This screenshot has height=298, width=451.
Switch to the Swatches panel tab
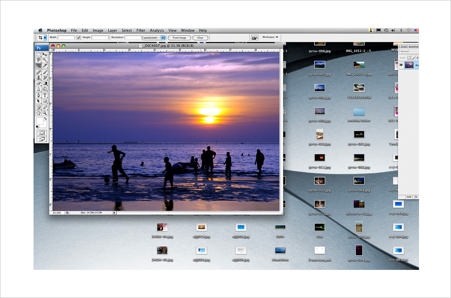pos(413,47)
